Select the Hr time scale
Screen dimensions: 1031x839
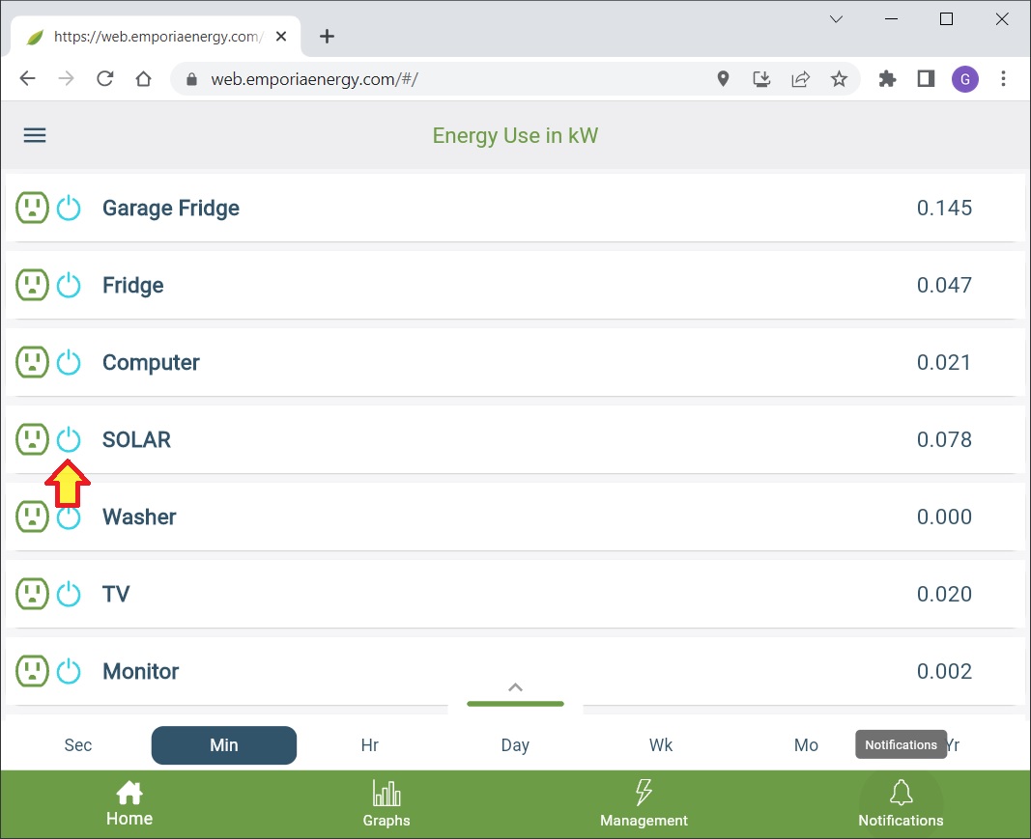369,745
